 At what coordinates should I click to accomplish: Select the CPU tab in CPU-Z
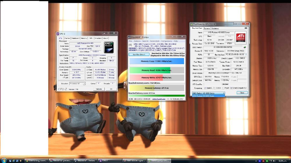pyautogui.click(x=61, y=38)
